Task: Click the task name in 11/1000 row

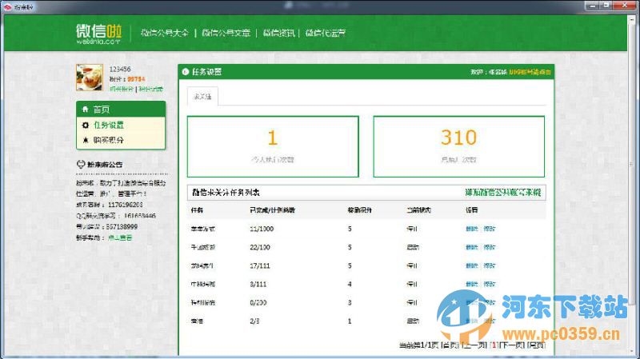Action: (x=203, y=229)
